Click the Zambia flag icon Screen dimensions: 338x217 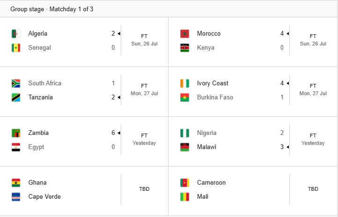pos(16,133)
